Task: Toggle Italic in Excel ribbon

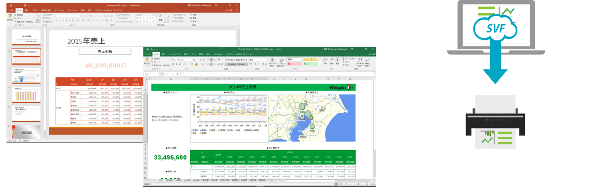Action: 176,64
